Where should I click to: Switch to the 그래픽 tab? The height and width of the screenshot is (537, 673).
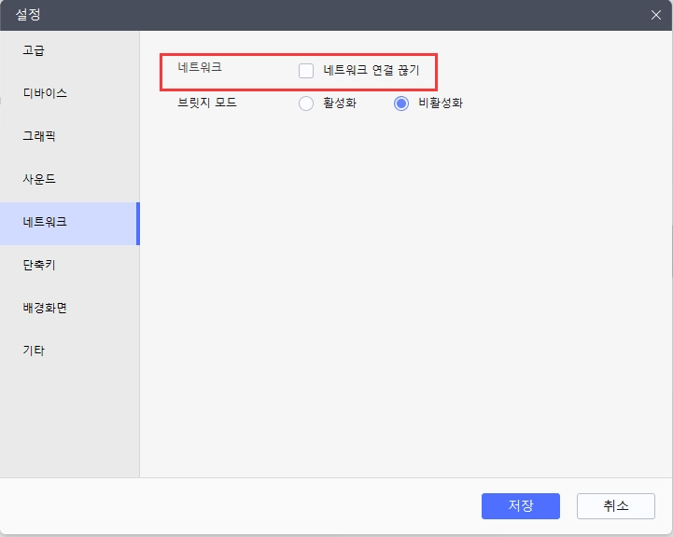[x=69, y=136]
